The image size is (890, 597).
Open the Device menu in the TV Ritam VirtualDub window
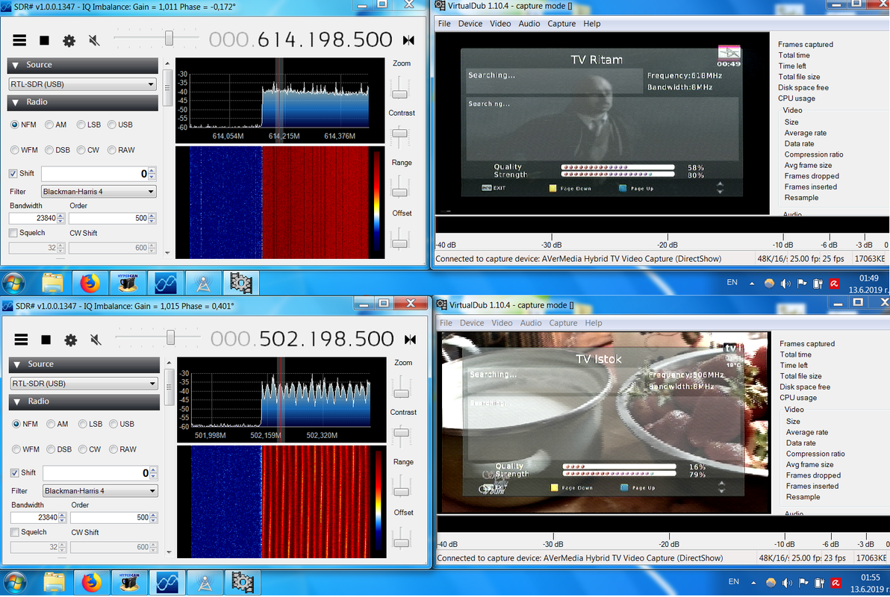(x=470, y=24)
